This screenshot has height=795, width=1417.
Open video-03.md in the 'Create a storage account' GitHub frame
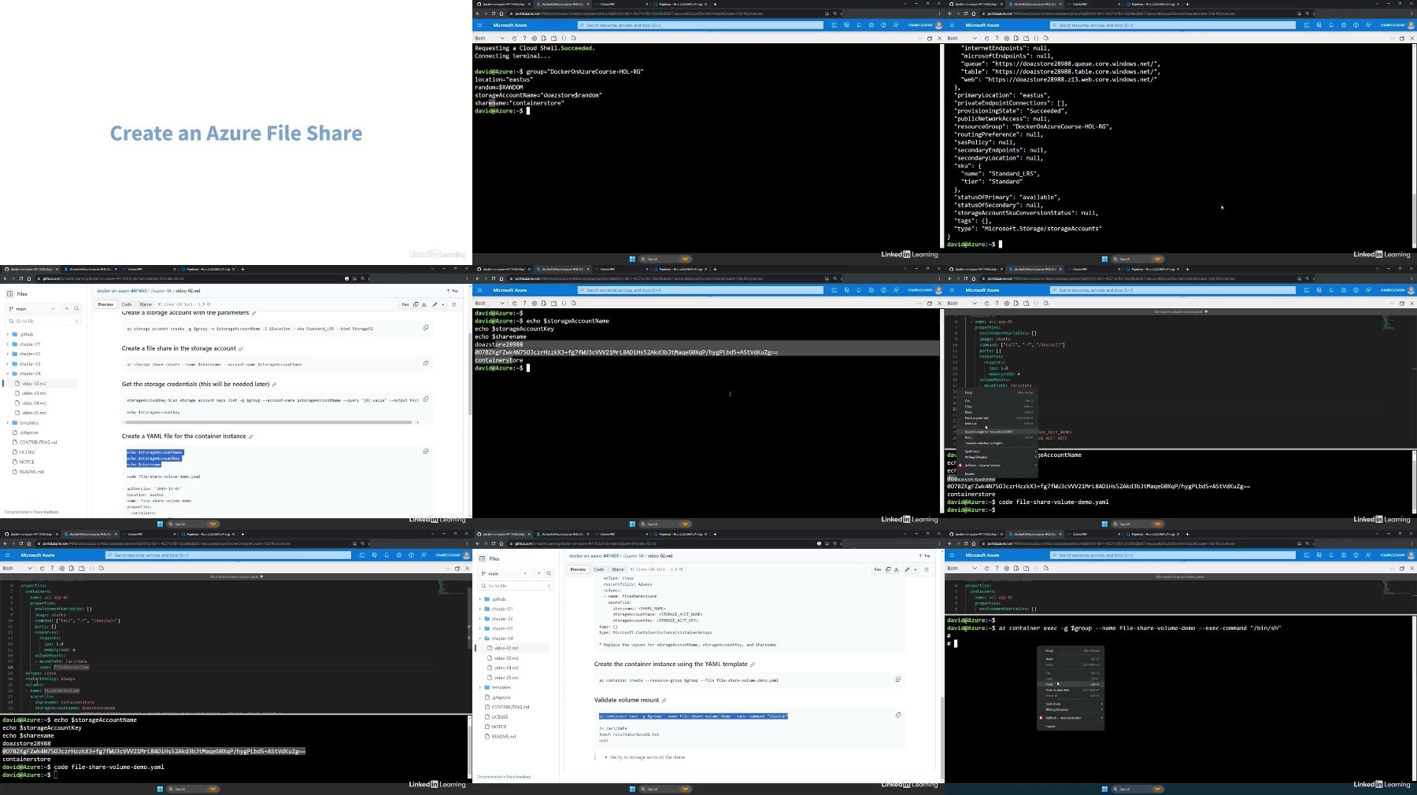34,393
